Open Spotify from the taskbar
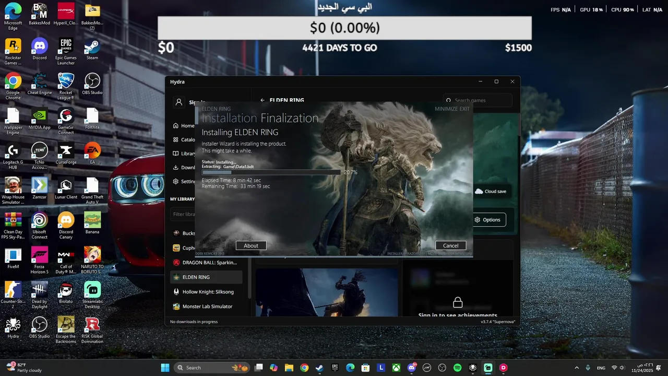The image size is (668, 376). click(458, 368)
